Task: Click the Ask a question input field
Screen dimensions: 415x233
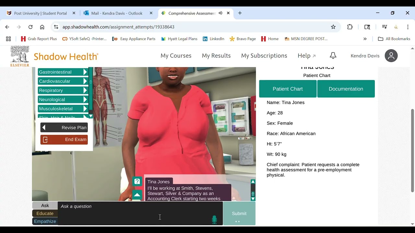Action: pyautogui.click(x=140, y=213)
